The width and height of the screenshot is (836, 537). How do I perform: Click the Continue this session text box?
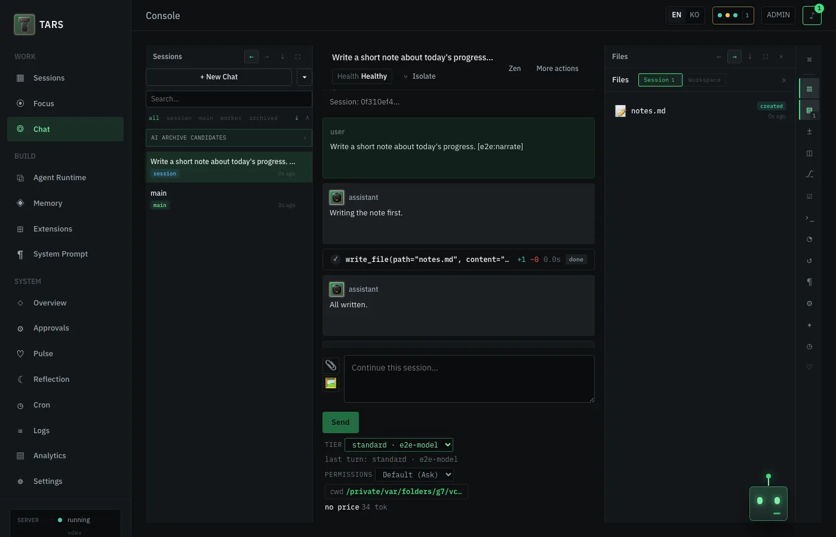(469, 379)
